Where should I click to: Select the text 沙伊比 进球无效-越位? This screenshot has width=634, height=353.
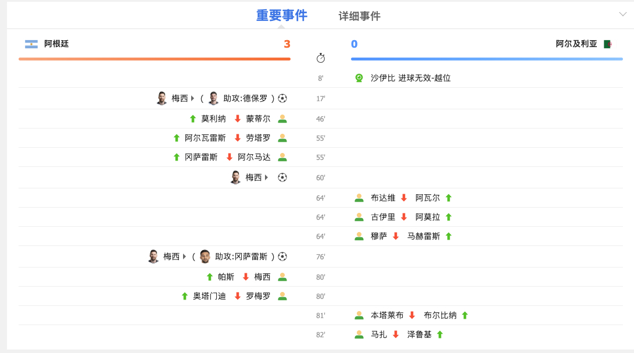pos(410,78)
